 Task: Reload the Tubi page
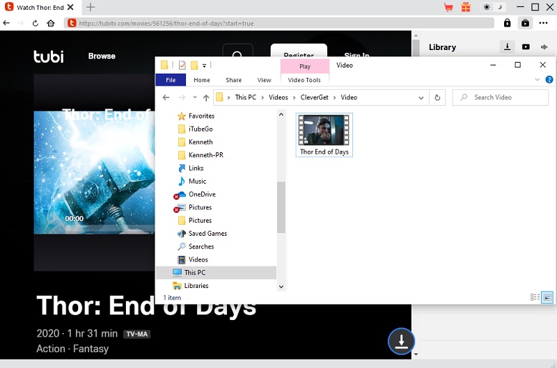click(36, 24)
